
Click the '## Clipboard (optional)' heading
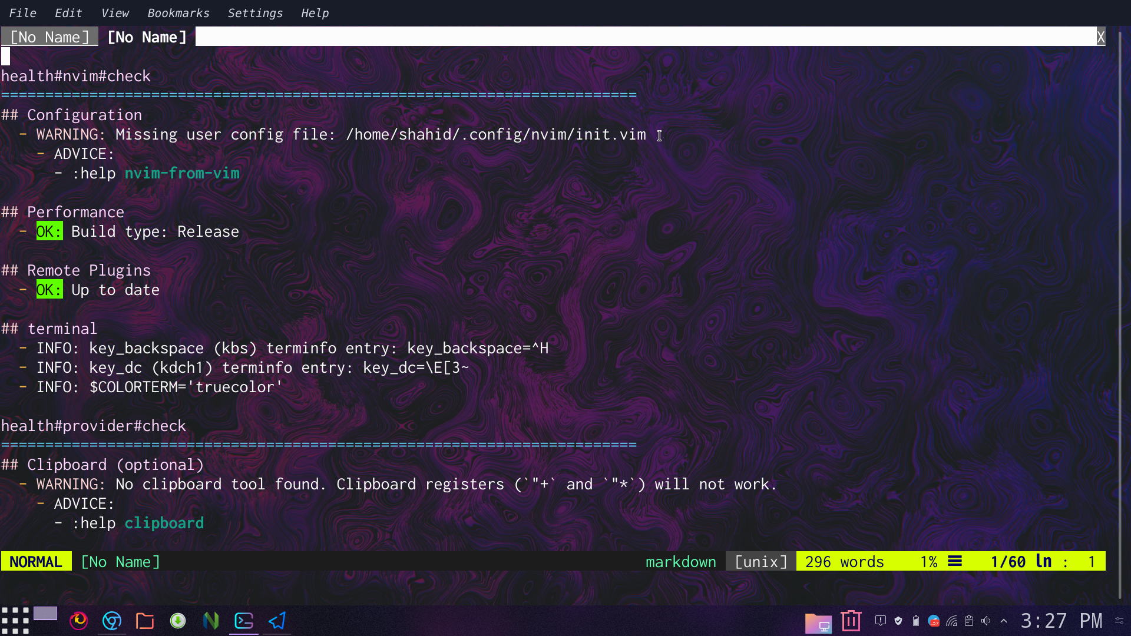point(102,465)
